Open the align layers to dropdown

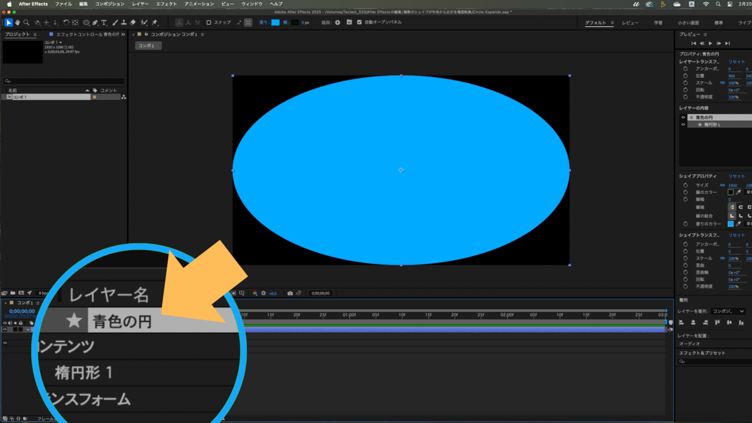tap(728, 311)
